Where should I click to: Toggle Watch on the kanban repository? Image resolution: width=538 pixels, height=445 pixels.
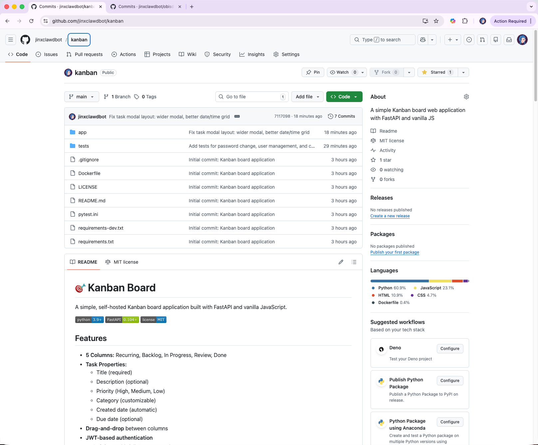343,72
